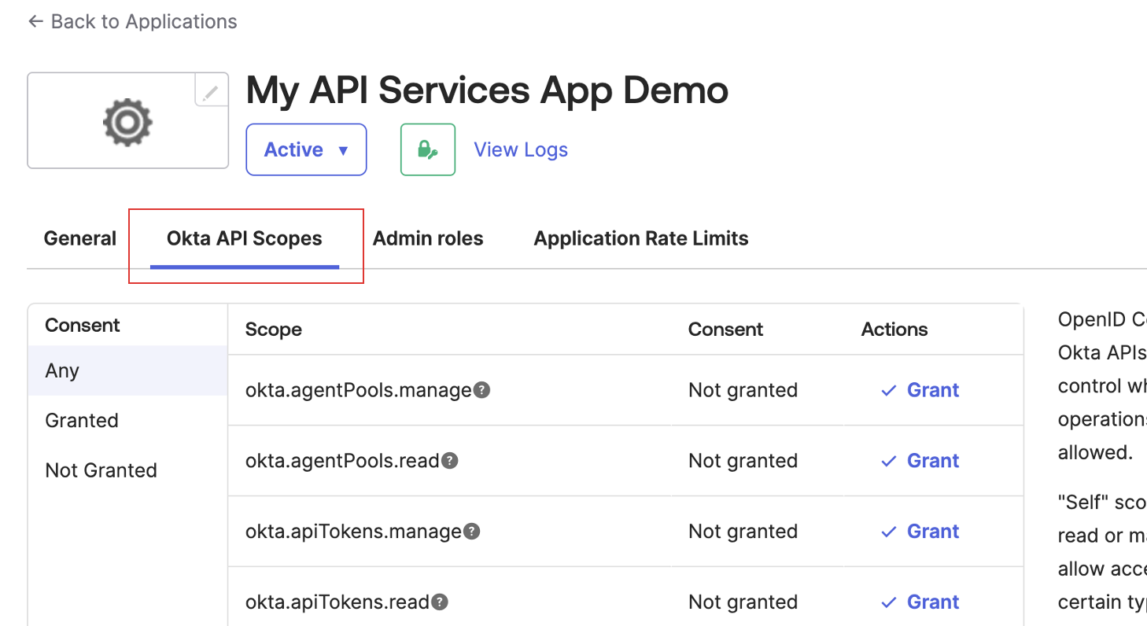Click Not granted status for okta.agentPools.manage
The image size is (1147, 626).
(743, 390)
